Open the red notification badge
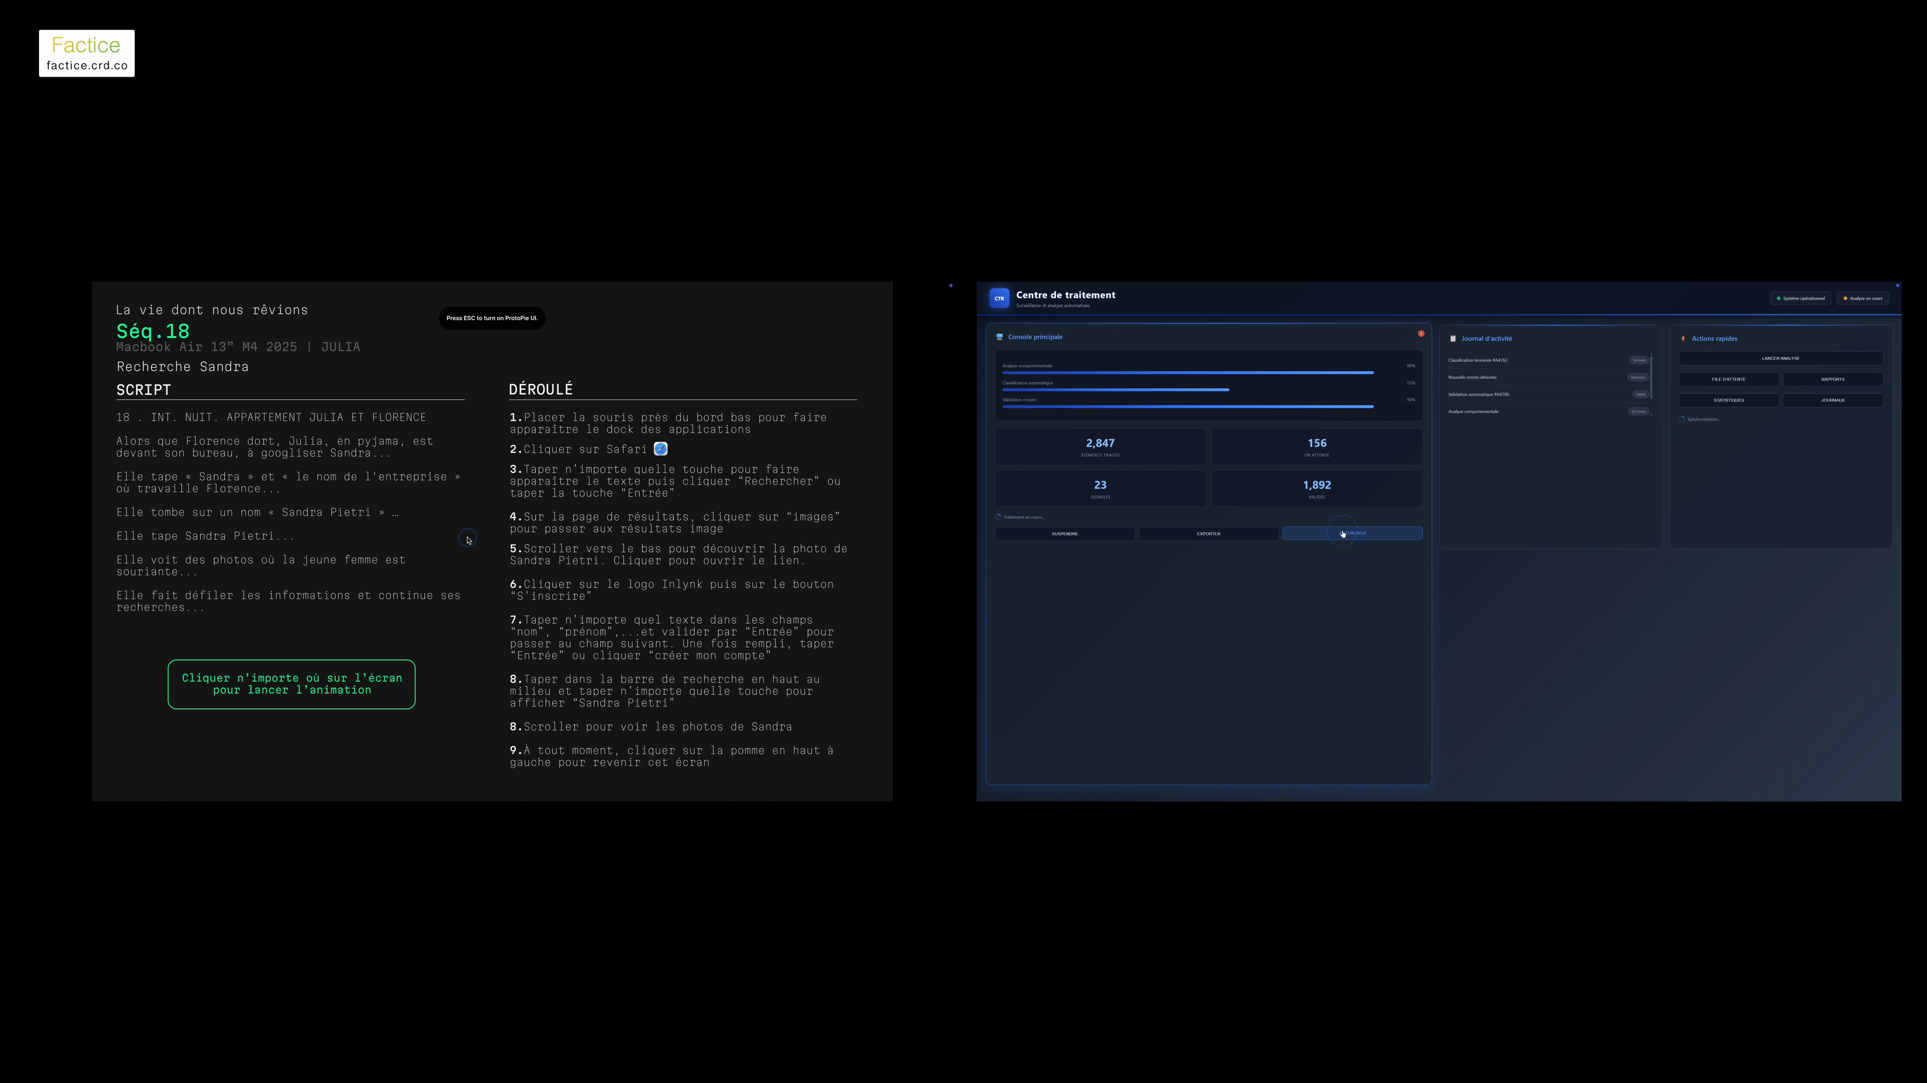 pyautogui.click(x=1421, y=333)
